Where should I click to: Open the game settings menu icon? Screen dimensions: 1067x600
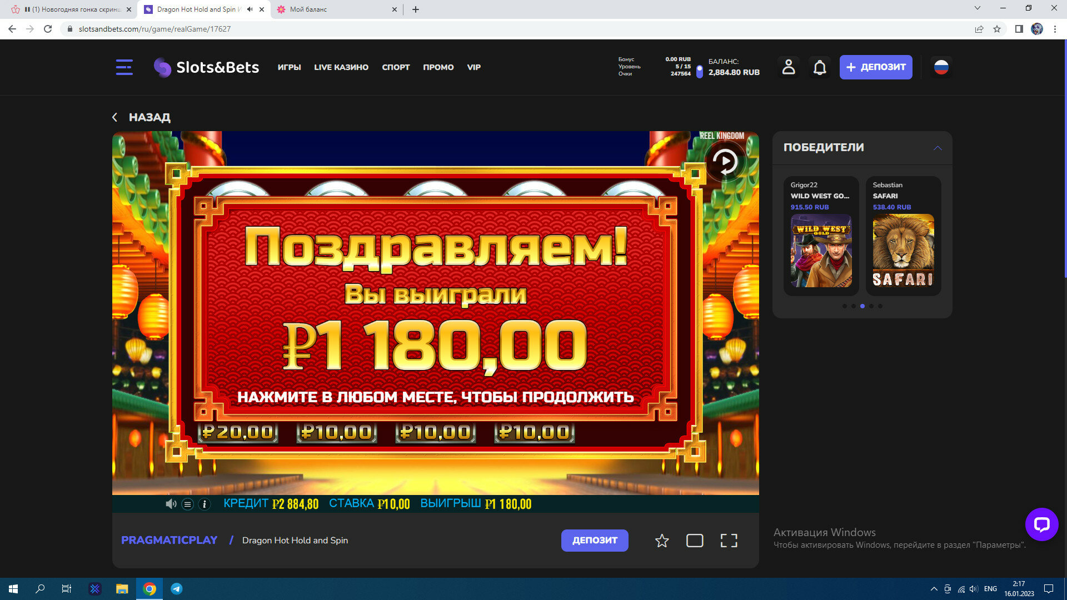coord(188,504)
